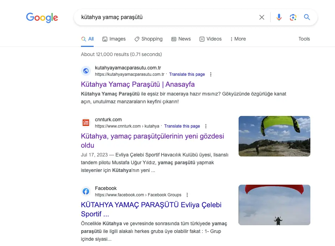Click Translate this page for cnnturk.com

pos(182,126)
